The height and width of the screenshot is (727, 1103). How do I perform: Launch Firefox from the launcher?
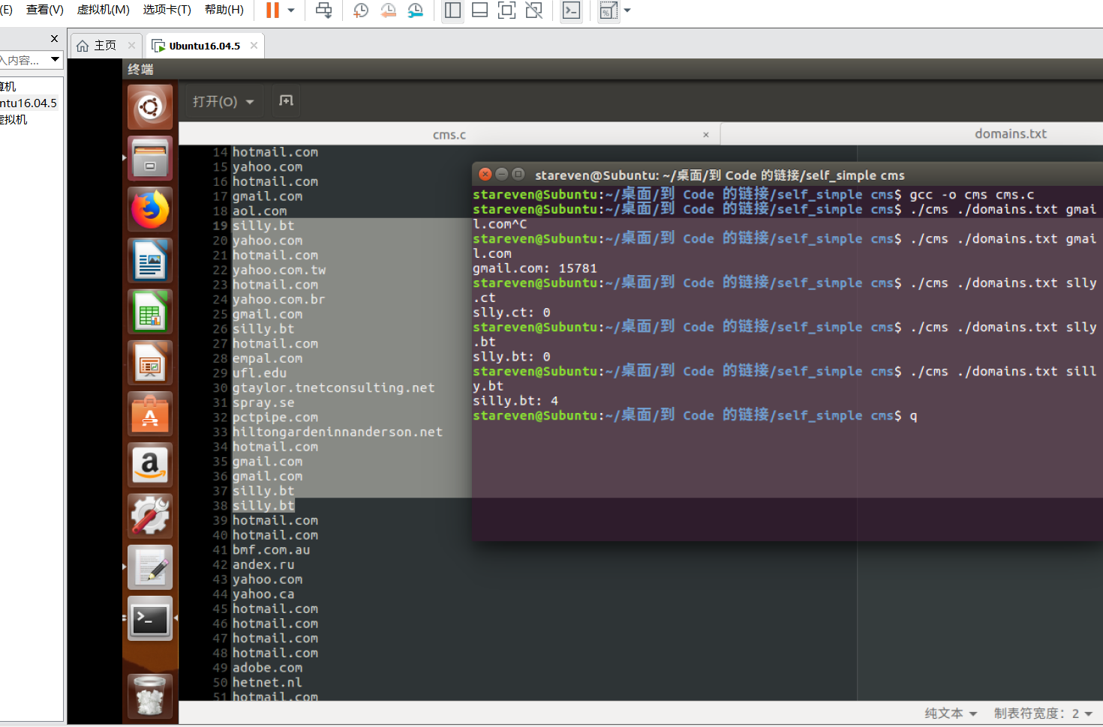click(x=150, y=209)
